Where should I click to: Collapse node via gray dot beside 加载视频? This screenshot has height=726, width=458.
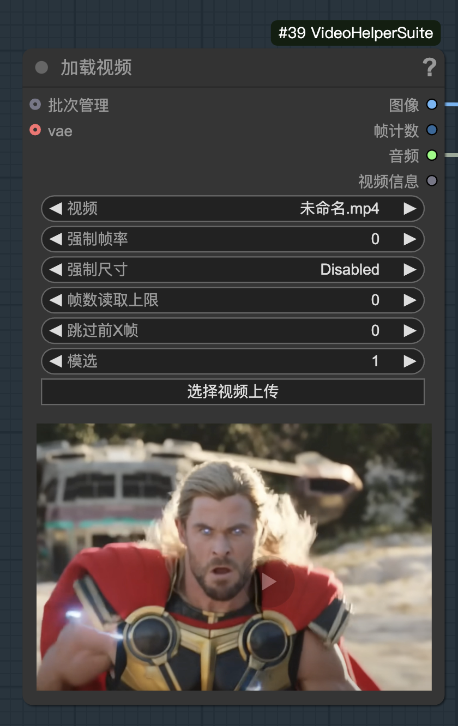click(x=41, y=67)
